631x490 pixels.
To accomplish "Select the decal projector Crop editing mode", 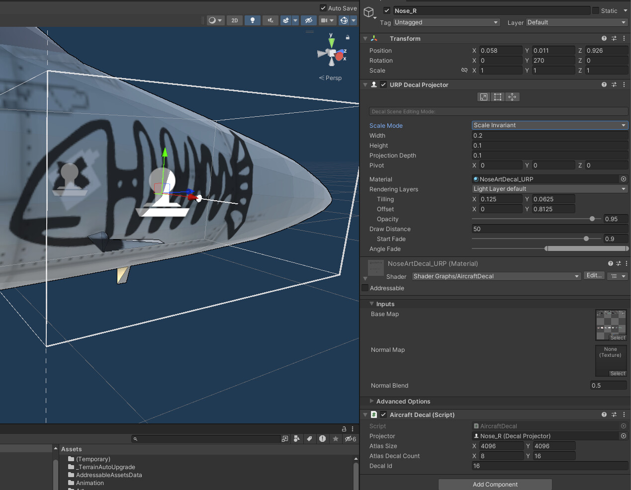I will [498, 97].
